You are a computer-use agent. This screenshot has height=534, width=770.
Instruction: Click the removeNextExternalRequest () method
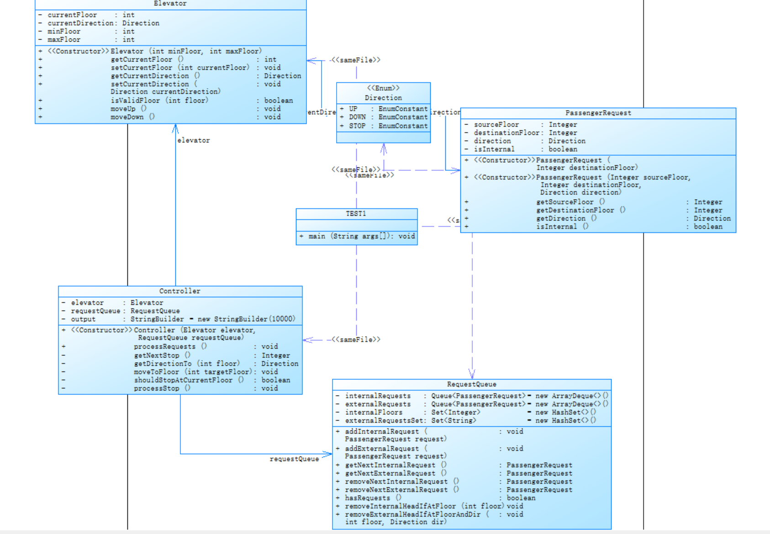[454, 490]
